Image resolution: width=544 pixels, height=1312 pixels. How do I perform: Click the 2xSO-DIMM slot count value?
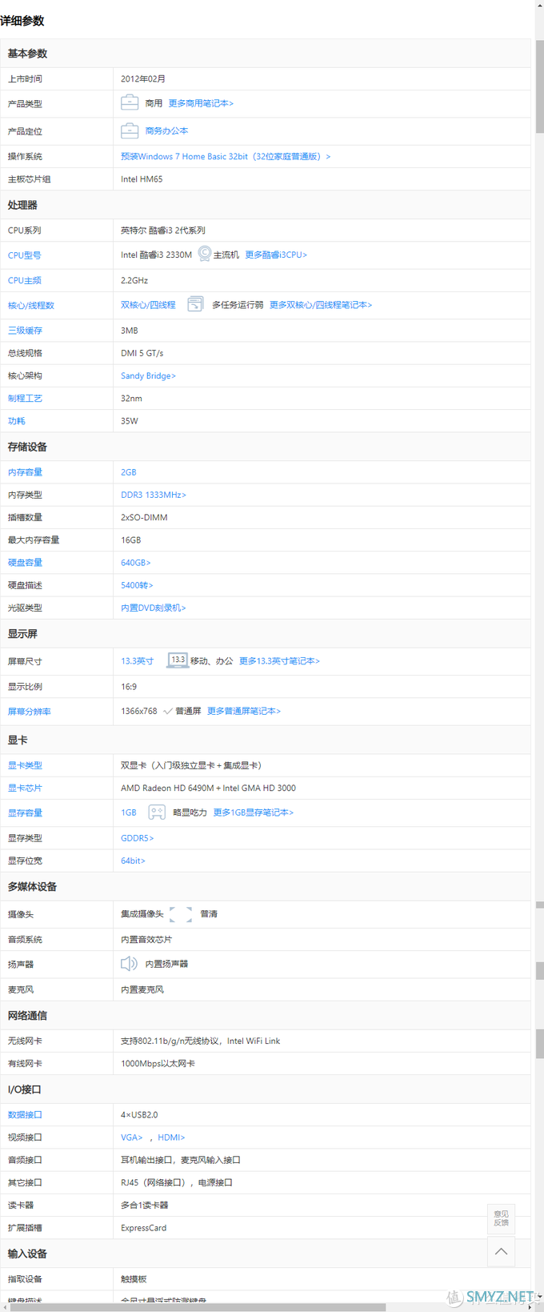tap(144, 517)
